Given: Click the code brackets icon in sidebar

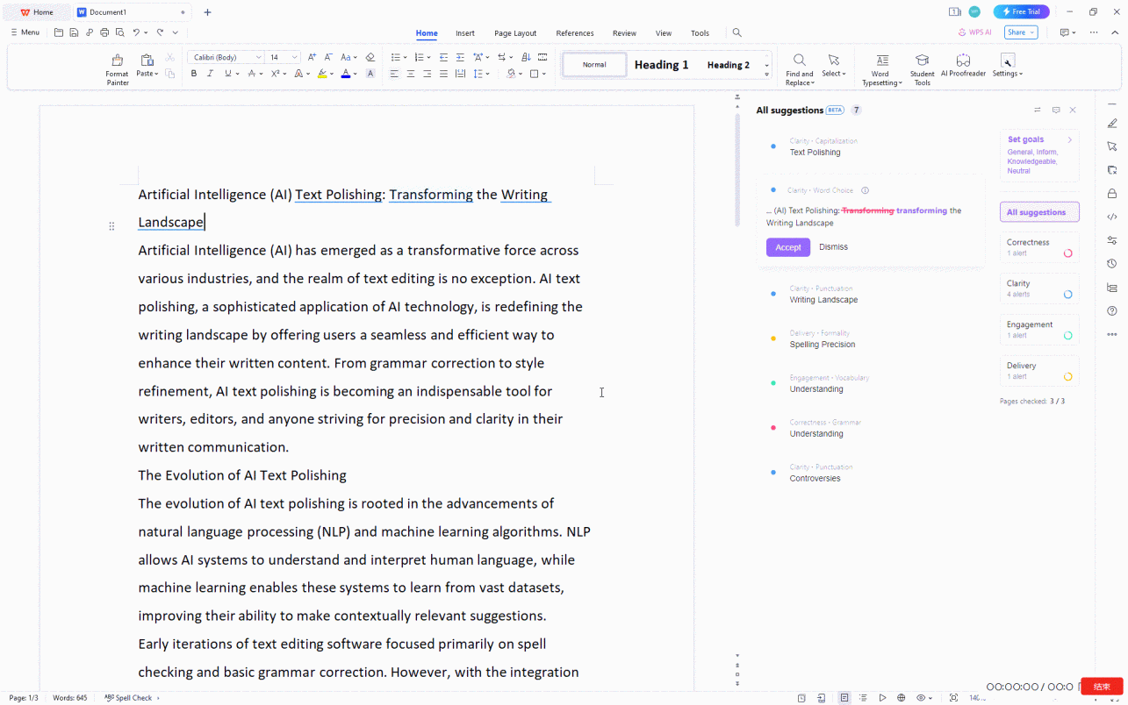Looking at the screenshot, I should [1112, 217].
